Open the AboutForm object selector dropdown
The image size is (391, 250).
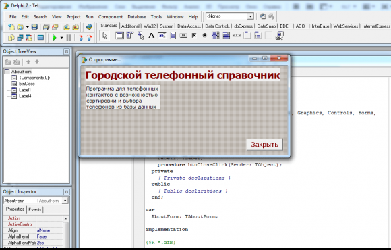pos(65,201)
